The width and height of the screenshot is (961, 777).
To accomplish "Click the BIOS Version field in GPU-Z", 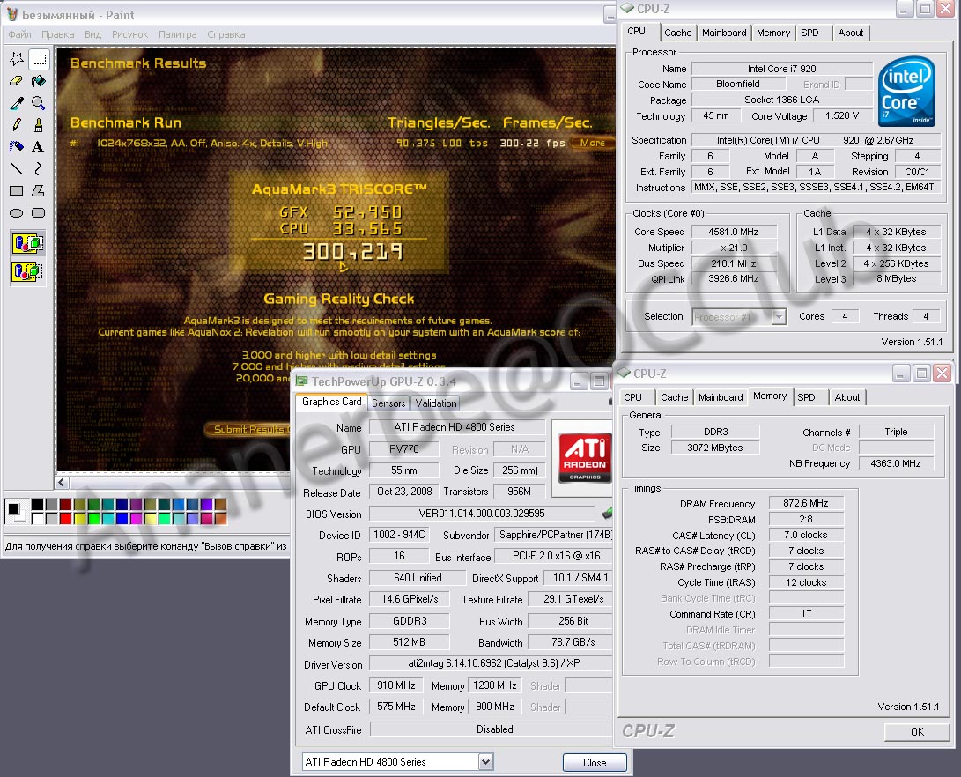I will click(x=482, y=514).
